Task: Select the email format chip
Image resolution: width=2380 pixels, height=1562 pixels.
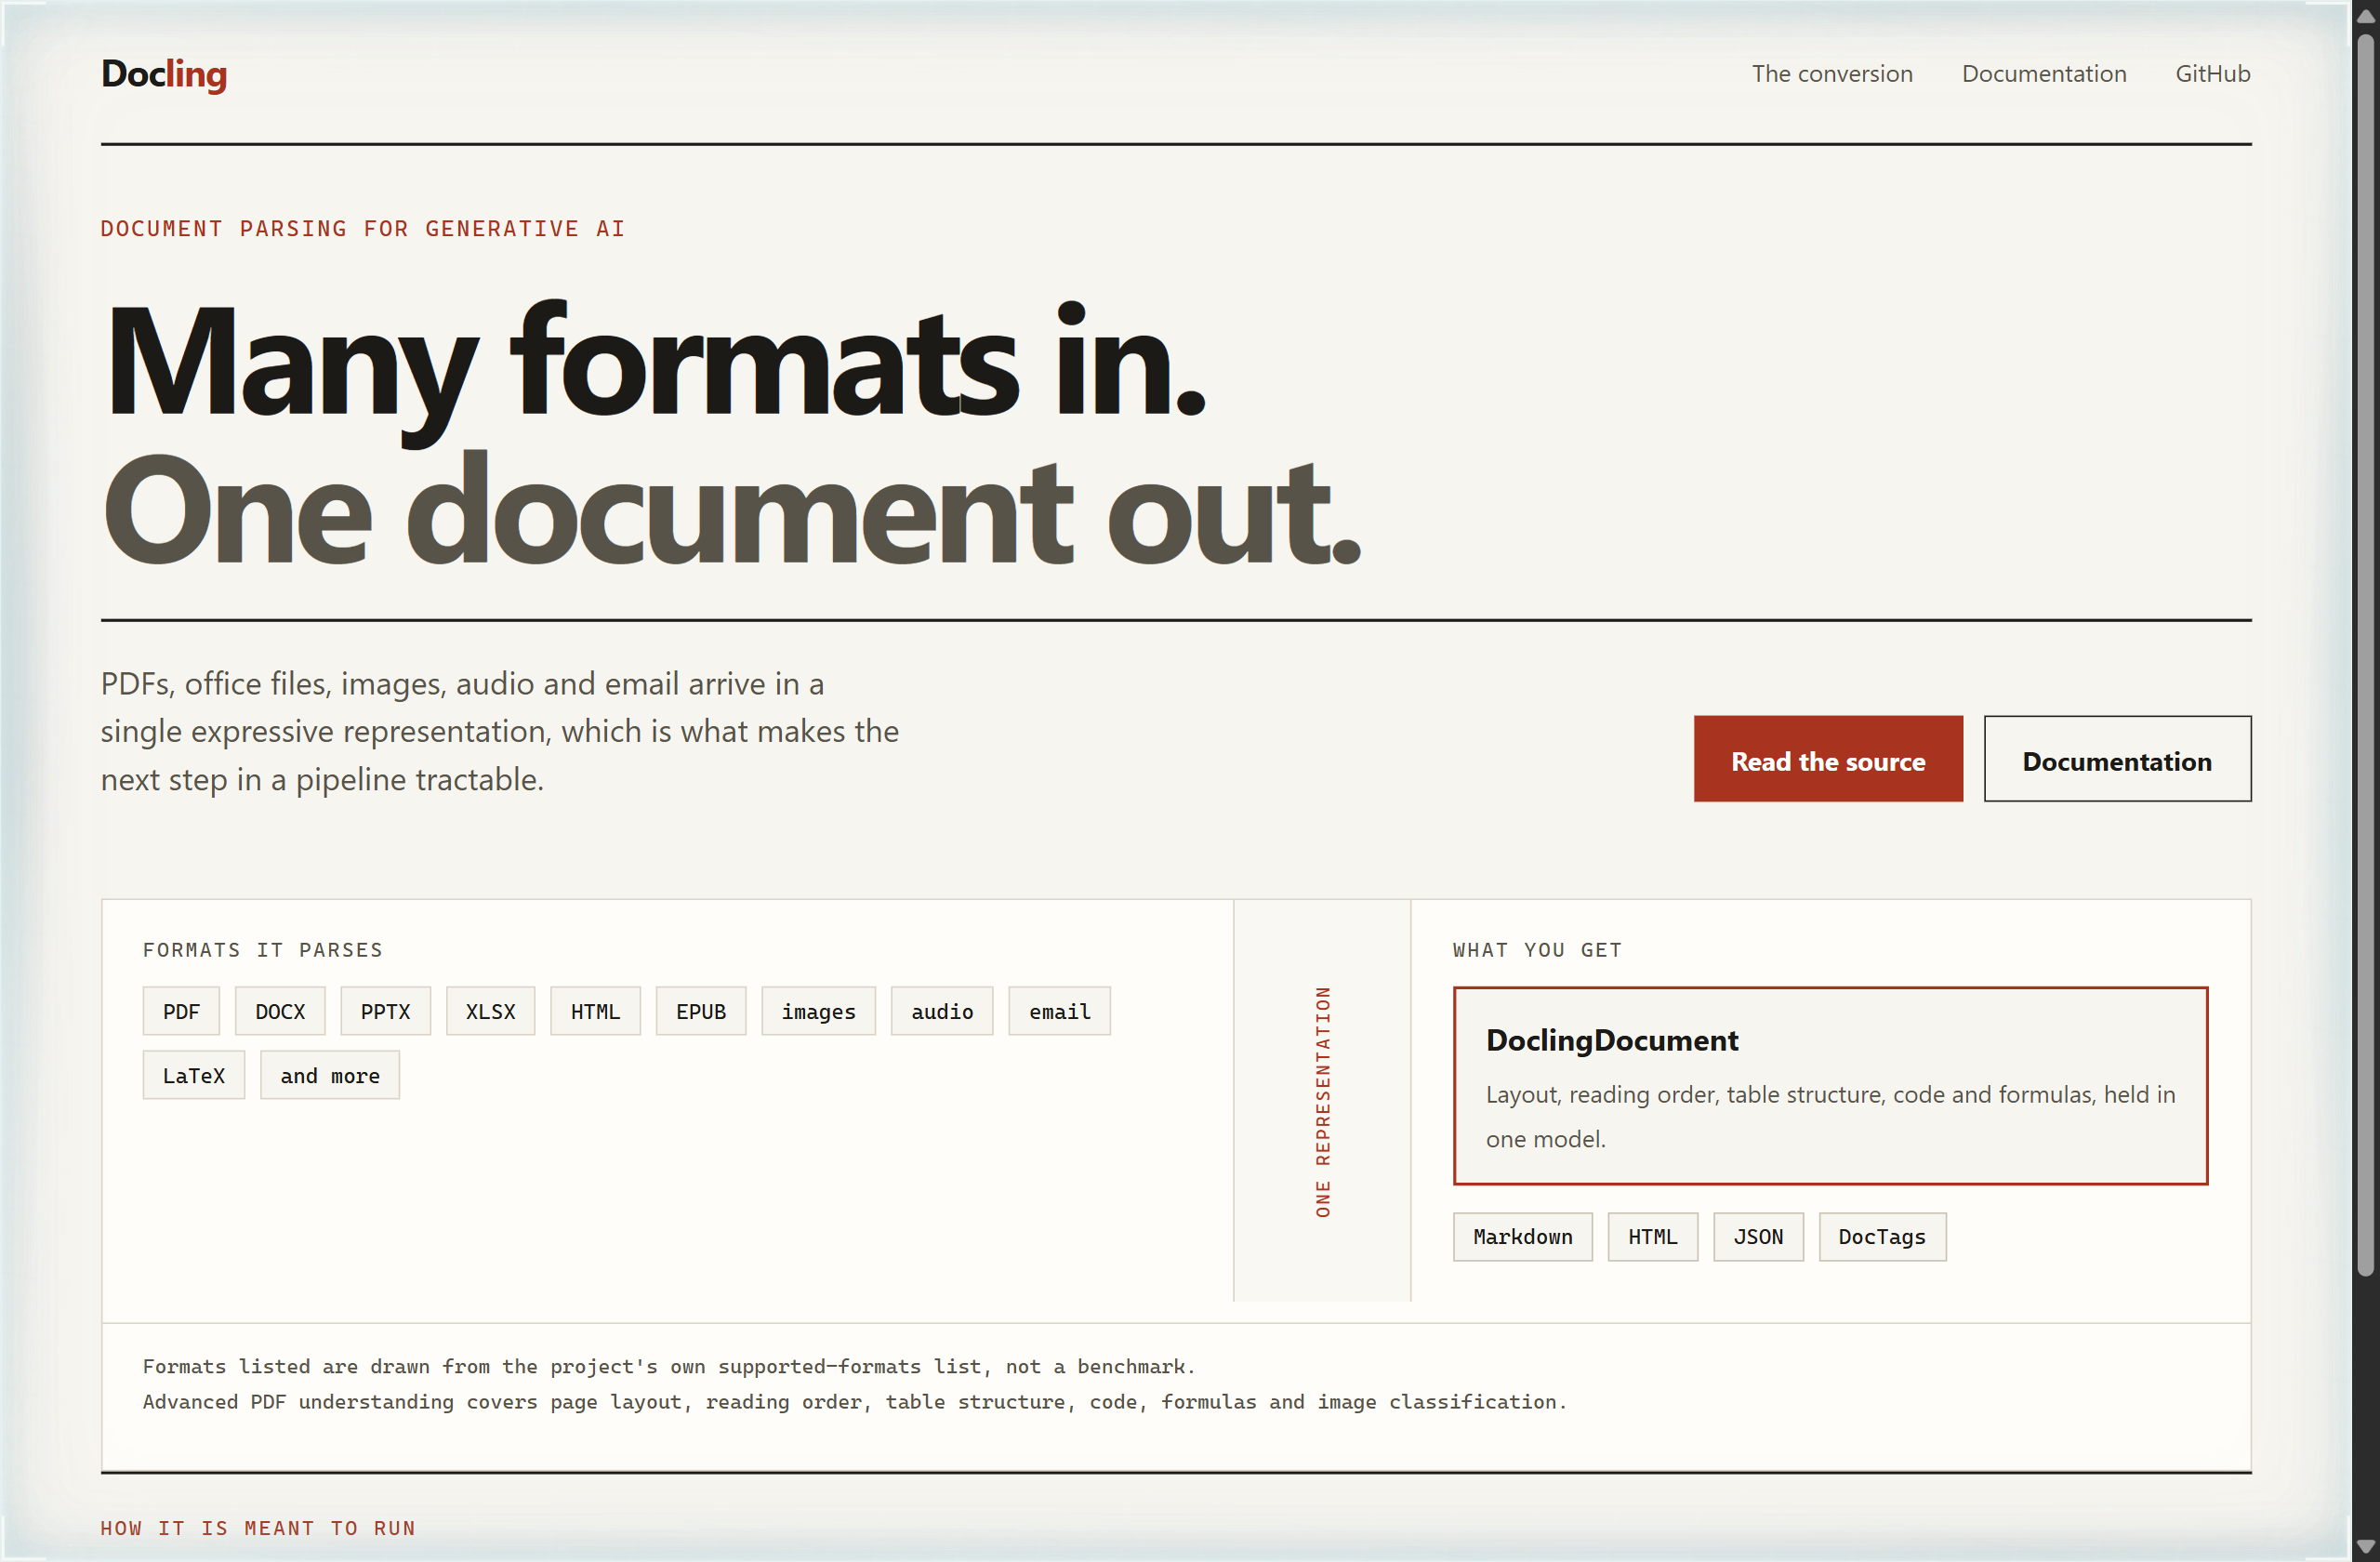Action: 1059,1011
